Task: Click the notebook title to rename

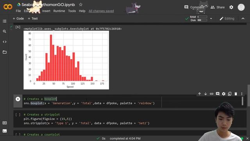Action: 48,5
